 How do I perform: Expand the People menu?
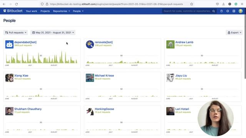click(x=78, y=11)
